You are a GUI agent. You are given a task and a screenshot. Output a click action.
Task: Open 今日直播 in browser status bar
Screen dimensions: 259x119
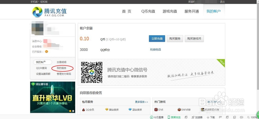(157, 117)
